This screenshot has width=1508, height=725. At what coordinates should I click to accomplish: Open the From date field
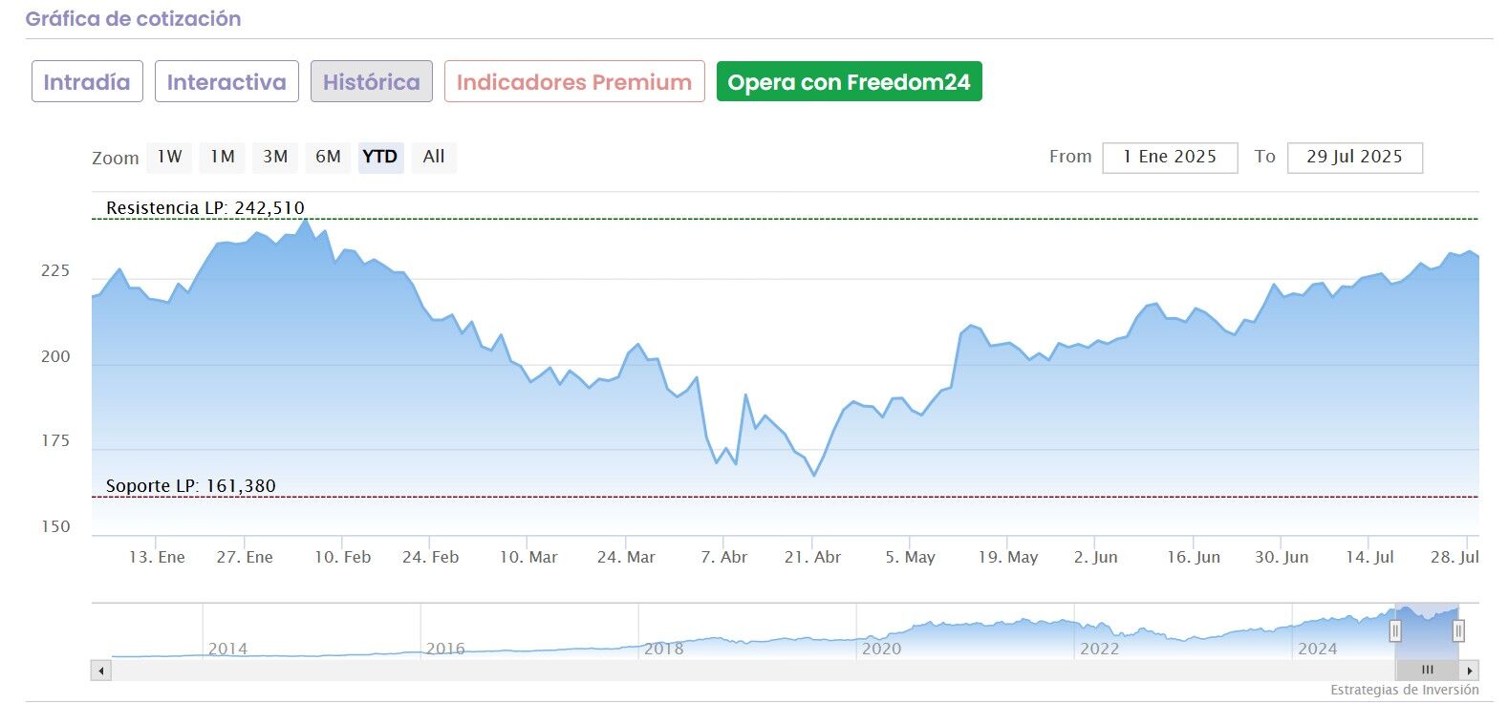point(1170,158)
